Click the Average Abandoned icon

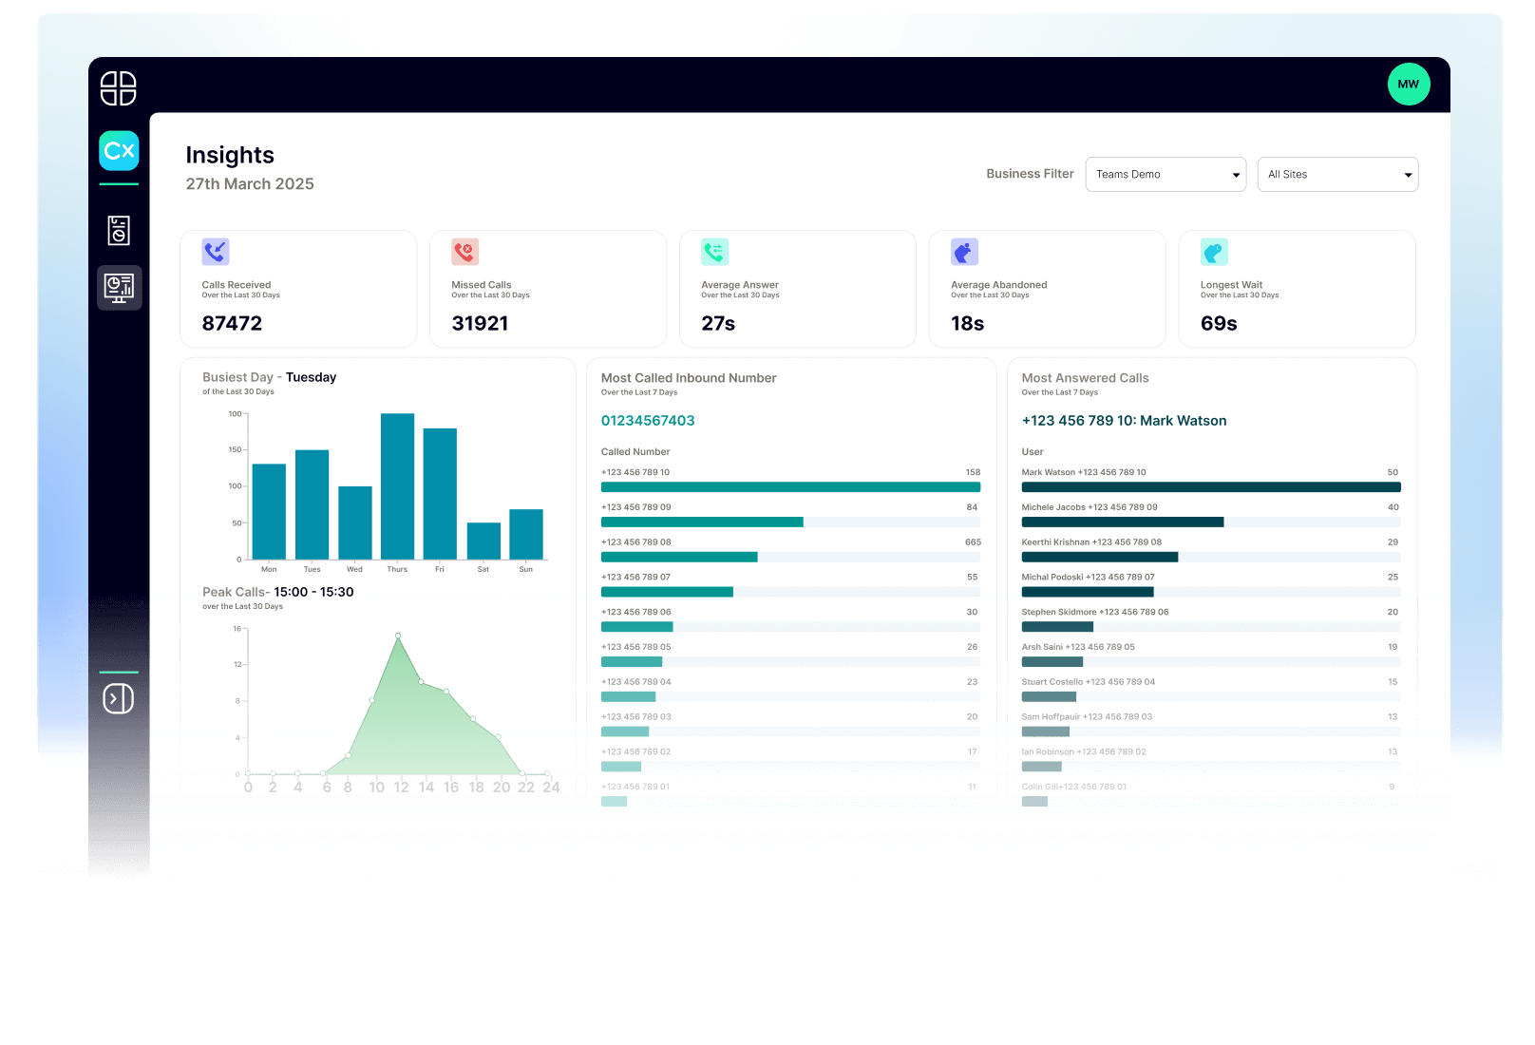[964, 252]
